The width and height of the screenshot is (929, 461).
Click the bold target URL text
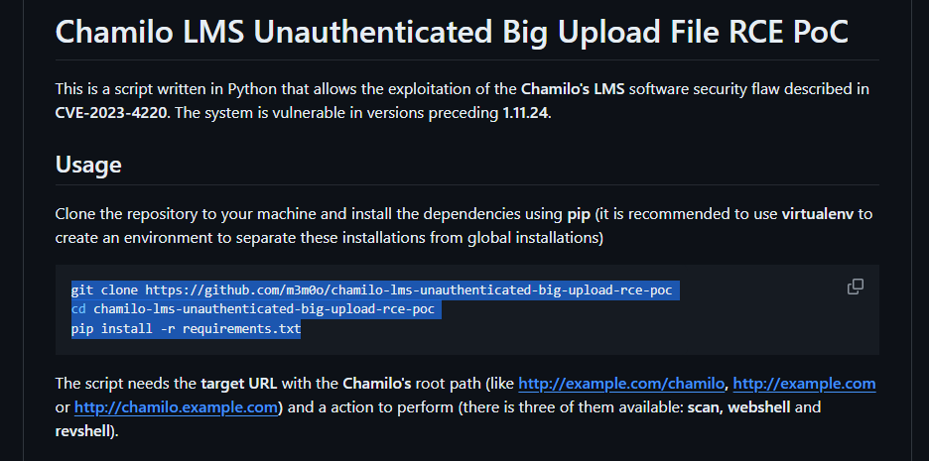(239, 384)
